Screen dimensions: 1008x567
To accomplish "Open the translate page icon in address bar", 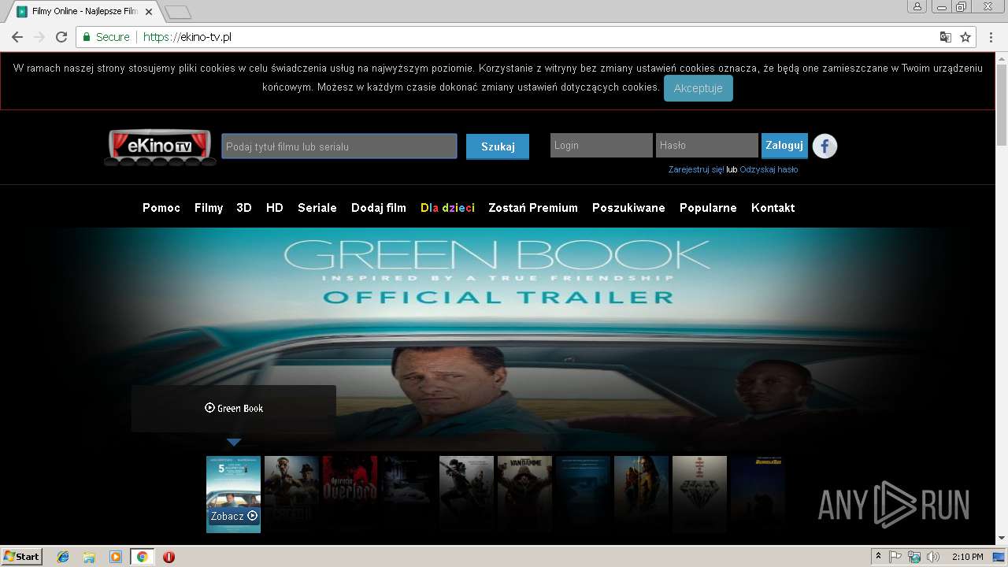I will coord(946,37).
